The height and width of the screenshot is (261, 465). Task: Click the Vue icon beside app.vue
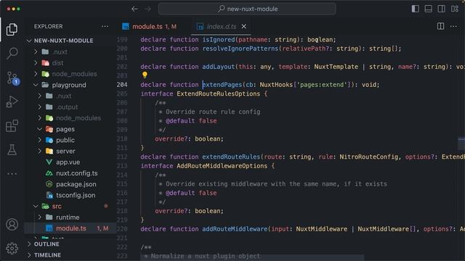(49, 162)
